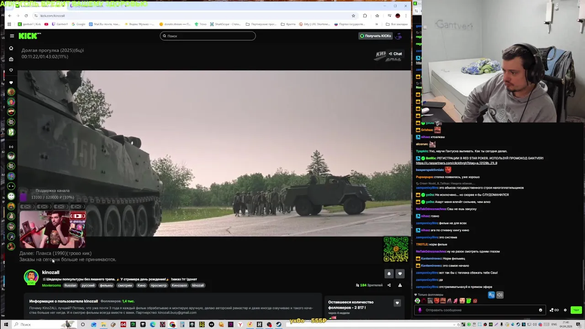The width and height of the screenshot is (585, 329).
Task: Follow kinozall with the heart button
Action: point(400,274)
